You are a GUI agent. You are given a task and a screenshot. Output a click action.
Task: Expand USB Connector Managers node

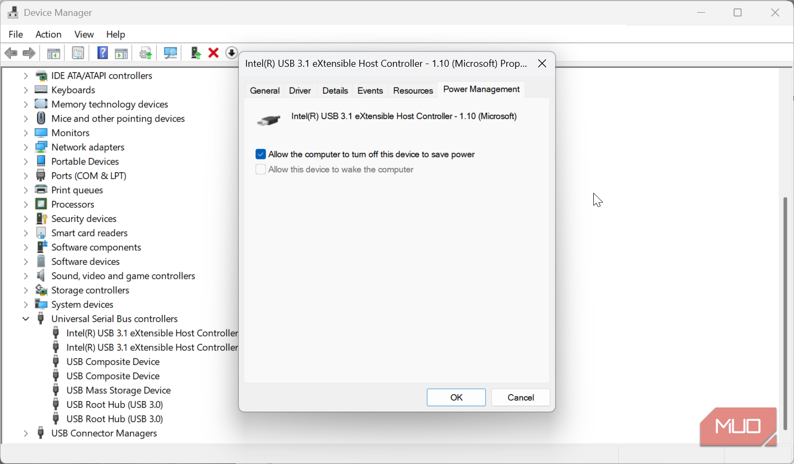pyautogui.click(x=25, y=433)
